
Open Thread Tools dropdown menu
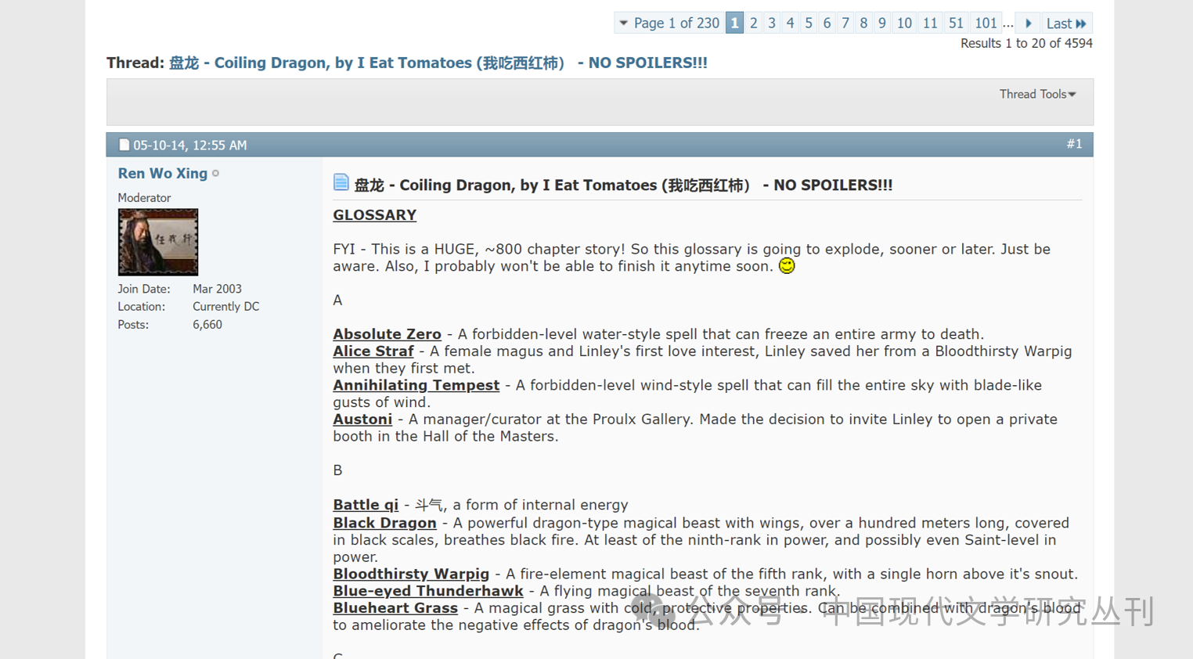coord(1037,94)
